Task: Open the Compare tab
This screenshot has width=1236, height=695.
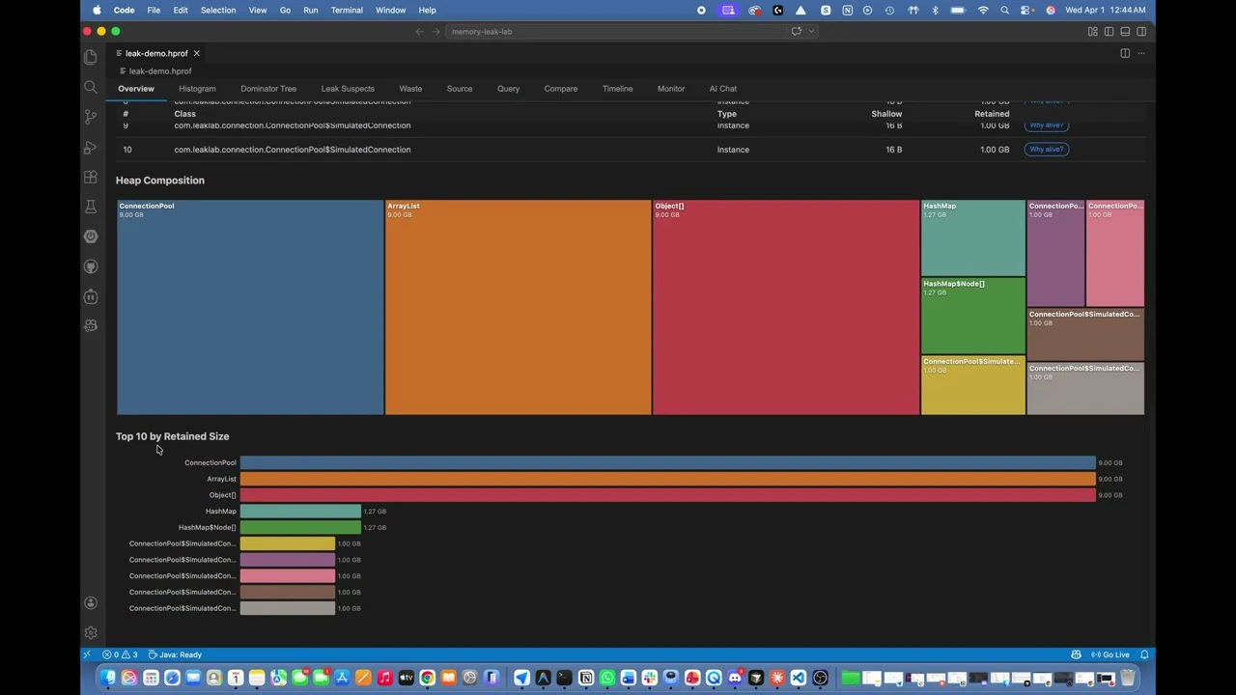Action: [x=561, y=89]
